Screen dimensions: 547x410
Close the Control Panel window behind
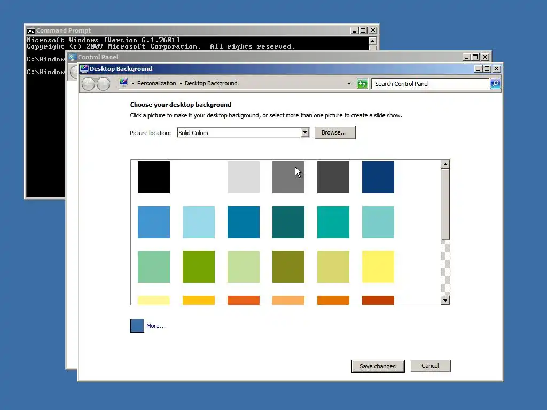tap(485, 57)
